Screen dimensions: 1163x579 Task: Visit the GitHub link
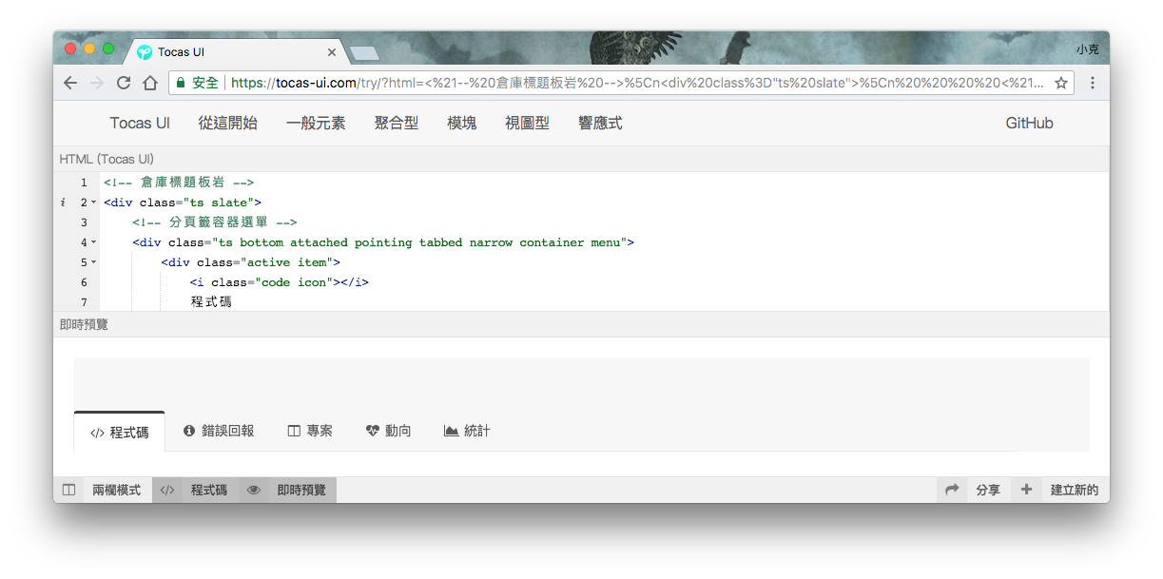(x=1030, y=123)
